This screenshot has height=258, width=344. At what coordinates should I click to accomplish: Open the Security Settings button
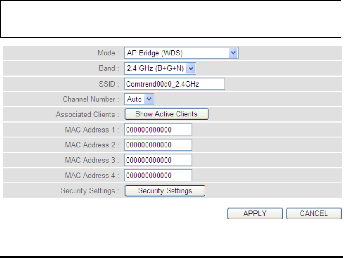(x=165, y=191)
